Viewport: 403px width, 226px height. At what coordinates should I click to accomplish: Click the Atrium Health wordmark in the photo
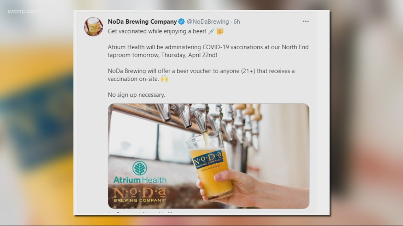(x=140, y=180)
